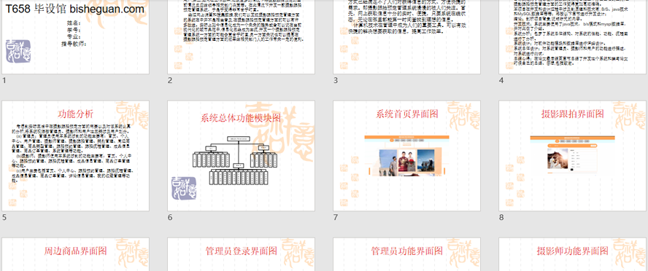Image resolution: width=648 pixels, height=271 pixels.
Task: Open the 系统总体功能模块图 slide thumbnail
Action: point(241,156)
